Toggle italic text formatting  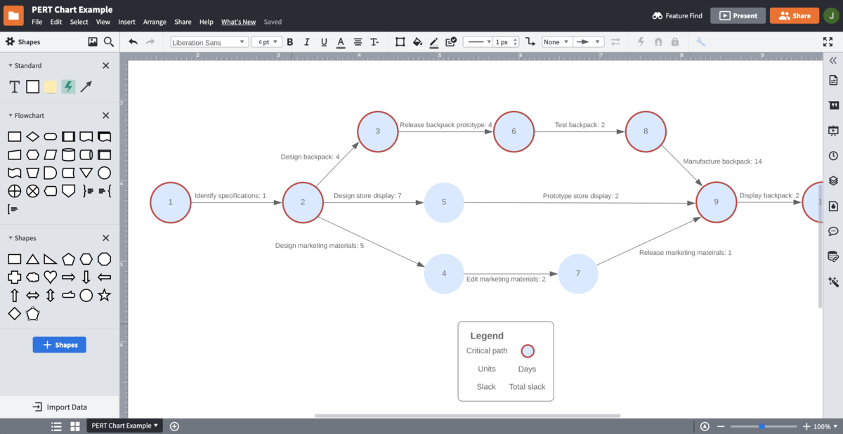click(307, 42)
